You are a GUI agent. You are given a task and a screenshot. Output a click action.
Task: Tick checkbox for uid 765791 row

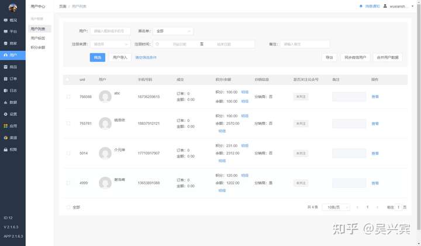point(68,124)
